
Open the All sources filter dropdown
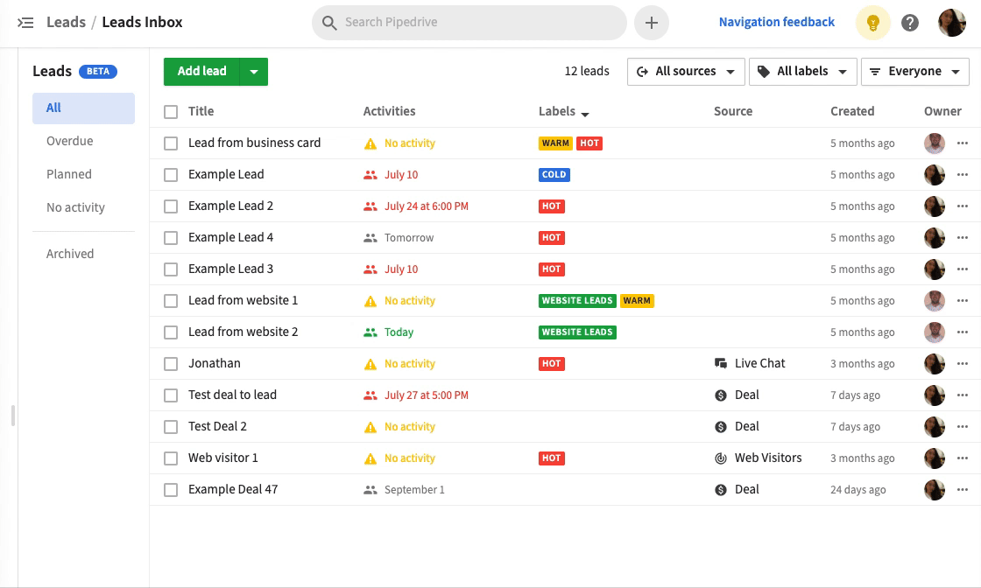(x=685, y=71)
